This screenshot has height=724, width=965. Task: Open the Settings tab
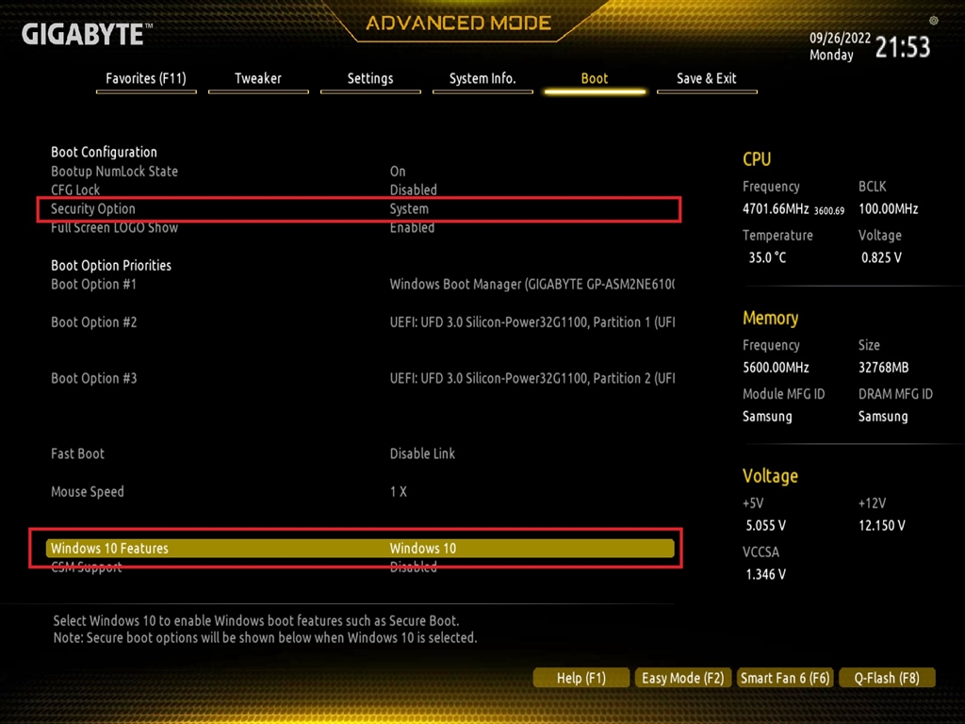click(369, 79)
